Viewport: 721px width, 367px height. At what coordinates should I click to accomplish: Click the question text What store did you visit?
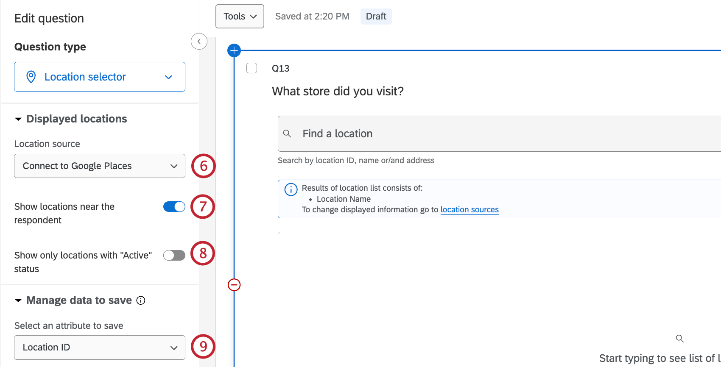pyautogui.click(x=338, y=92)
